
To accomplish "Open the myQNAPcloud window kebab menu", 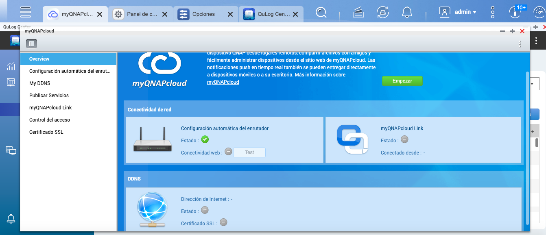I will coord(520,44).
